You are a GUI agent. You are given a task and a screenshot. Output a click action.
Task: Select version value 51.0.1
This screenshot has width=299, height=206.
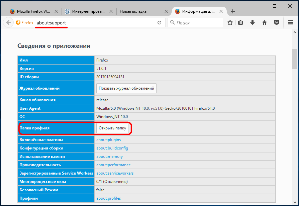101,69
